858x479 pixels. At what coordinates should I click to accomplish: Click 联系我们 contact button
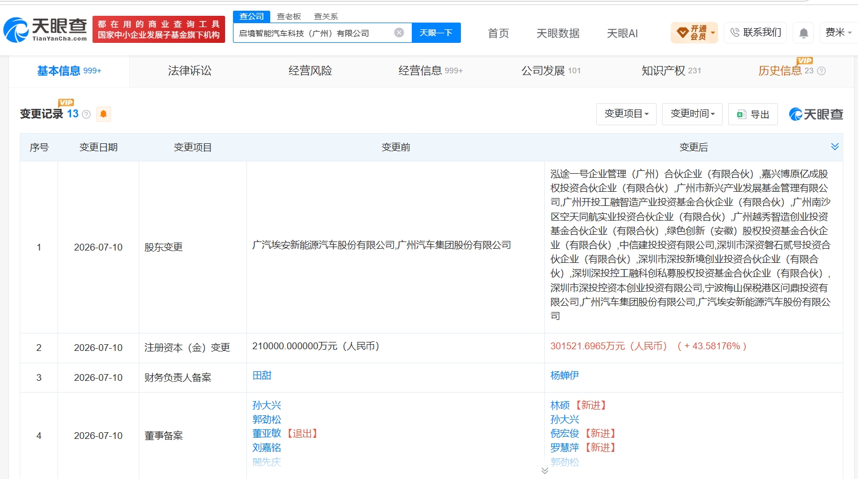point(755,33)
